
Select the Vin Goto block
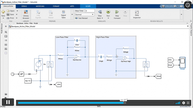pos(58,84)
